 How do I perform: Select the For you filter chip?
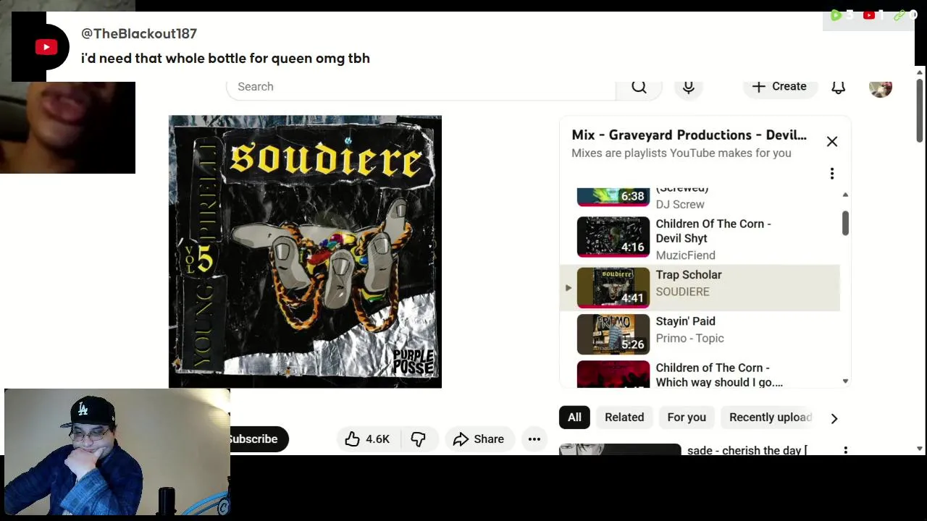coord(687,418)
